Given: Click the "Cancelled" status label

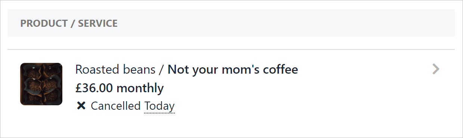Looking at the screenshot, I should coord(116,106).
